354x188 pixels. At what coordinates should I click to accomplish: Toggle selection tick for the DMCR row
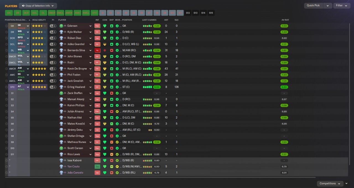coord(6,56)
